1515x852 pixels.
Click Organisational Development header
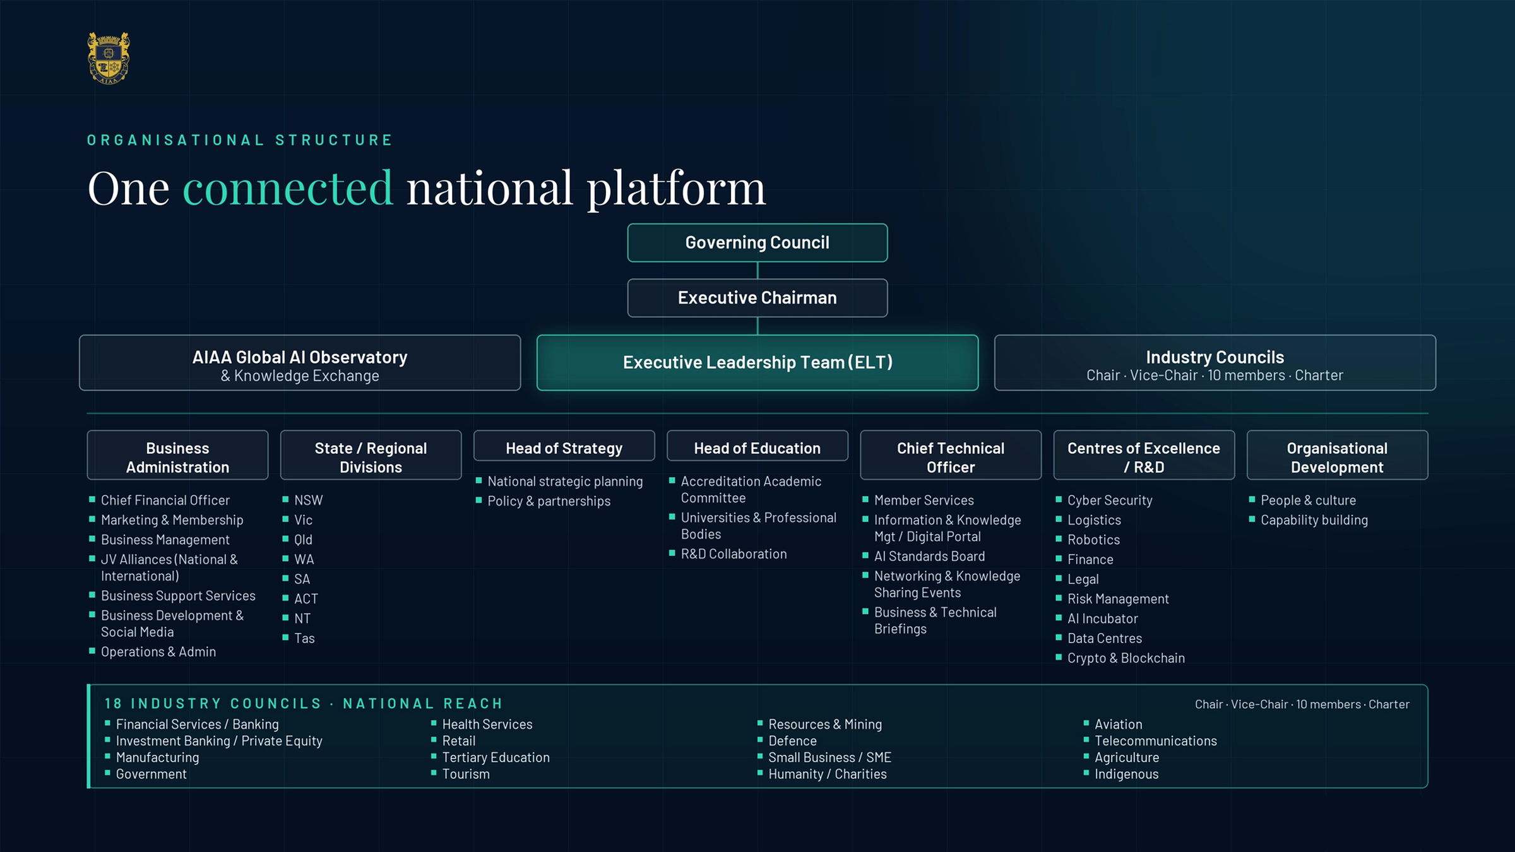(x=1338, y=455)
